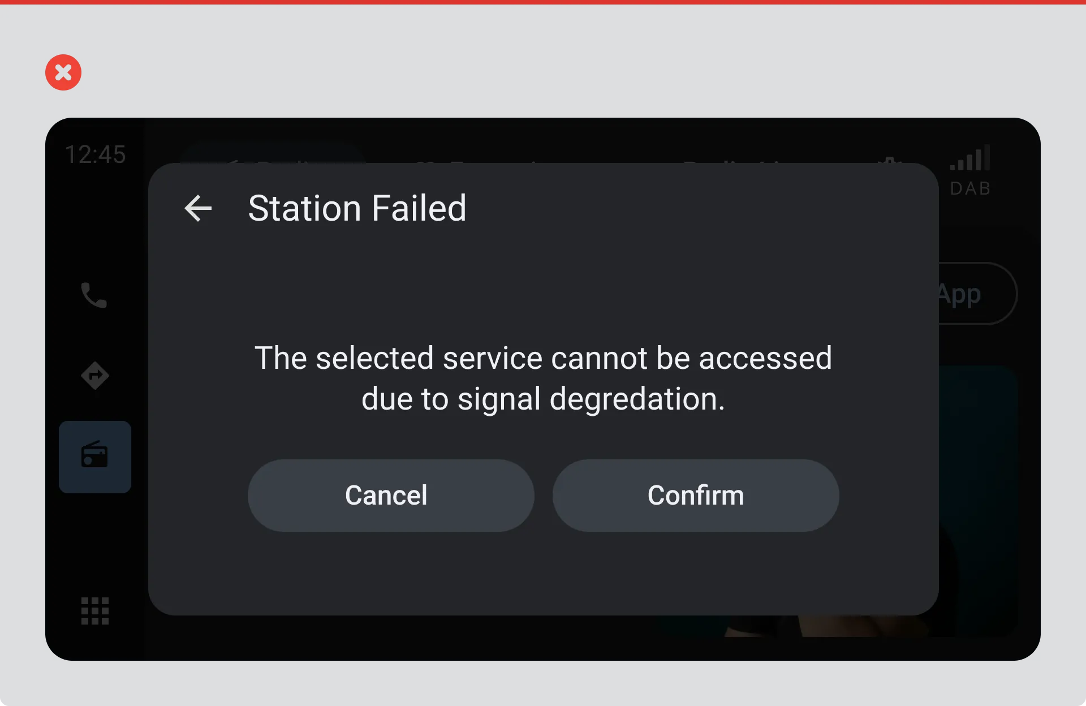Open the app grid launcher
The width and height of the screenshot is (1086, 706).
[94, 611]
